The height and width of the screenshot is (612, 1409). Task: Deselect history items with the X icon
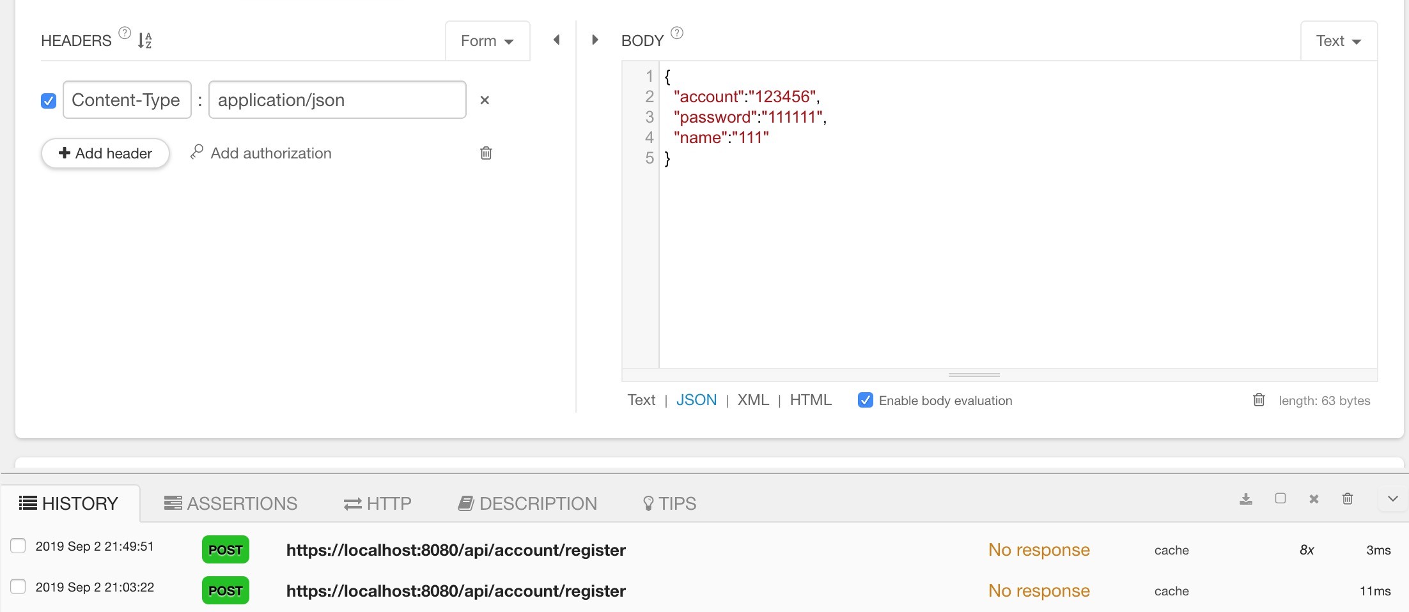tap(1314, 499)
